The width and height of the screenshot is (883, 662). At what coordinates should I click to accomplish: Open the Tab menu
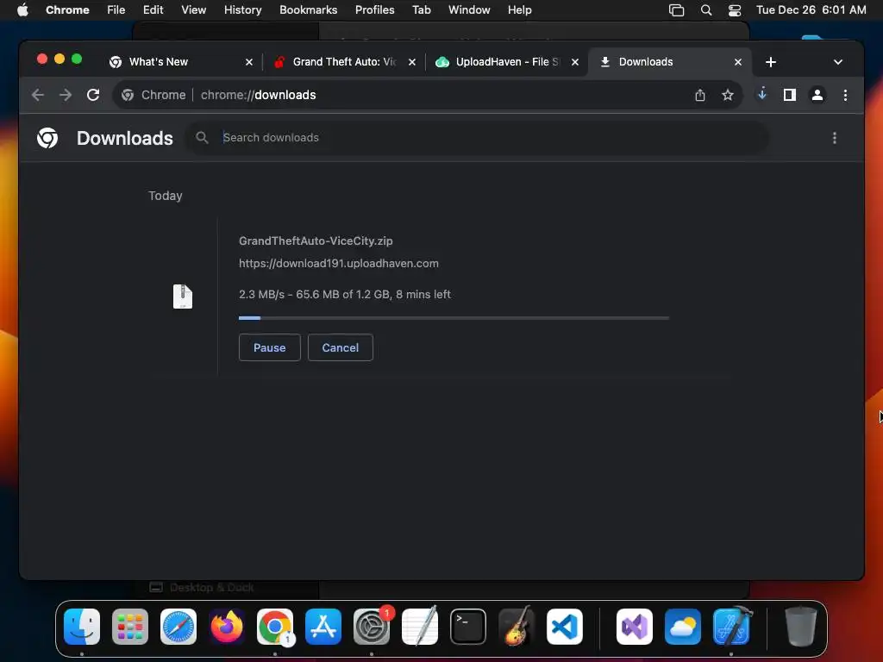(x=421, y=10)
